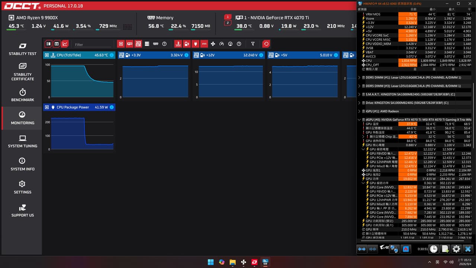Toggle the temperature sensors filter
Screen dimensions: 476x268
(178, 44)
